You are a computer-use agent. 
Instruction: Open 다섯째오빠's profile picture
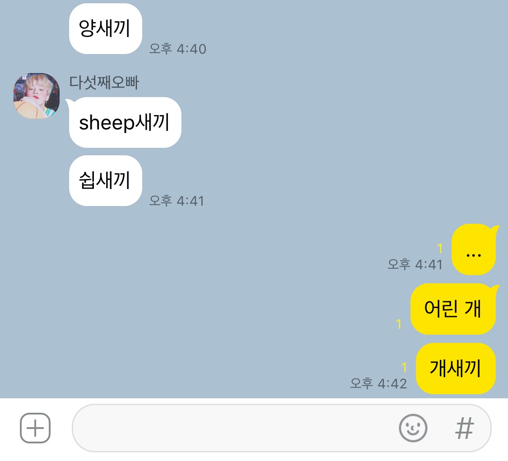point(36,96)
